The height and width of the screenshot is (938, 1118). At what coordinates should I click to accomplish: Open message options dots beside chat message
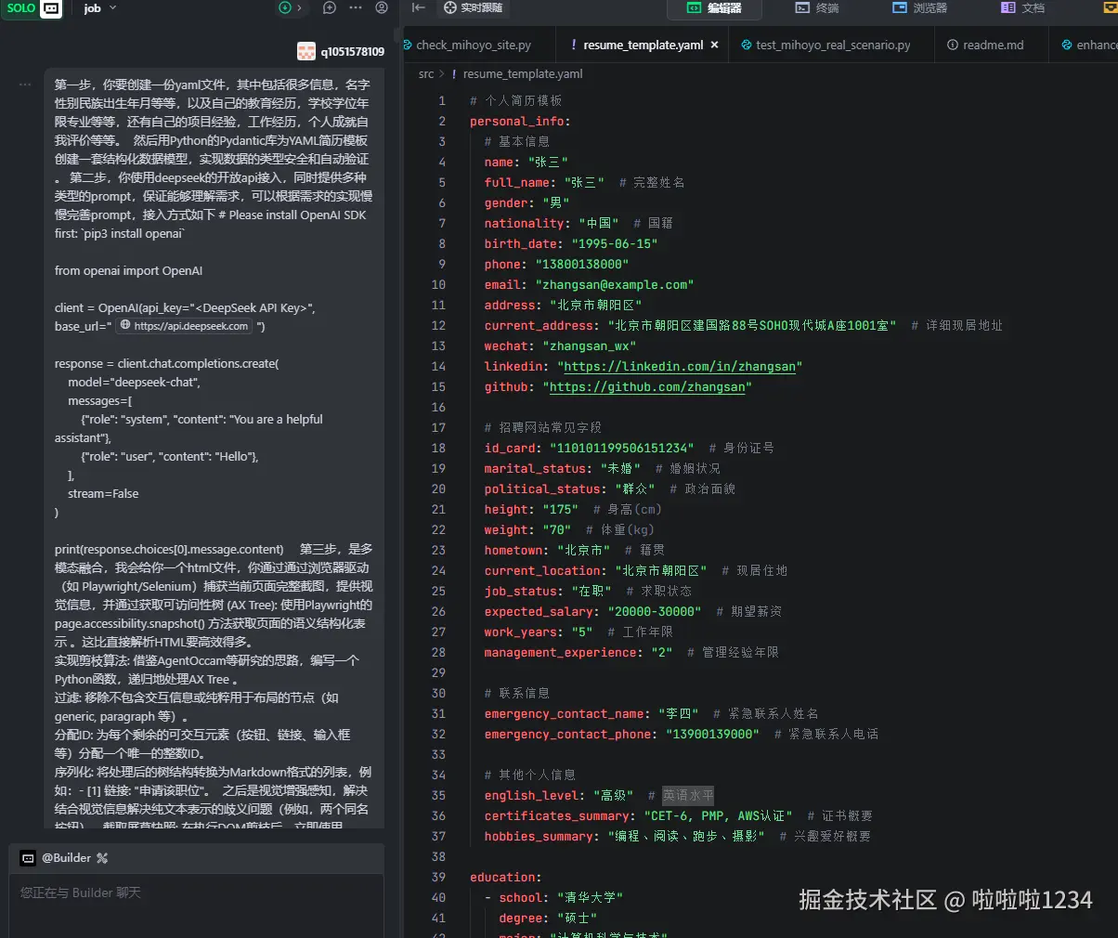[25, 85]
